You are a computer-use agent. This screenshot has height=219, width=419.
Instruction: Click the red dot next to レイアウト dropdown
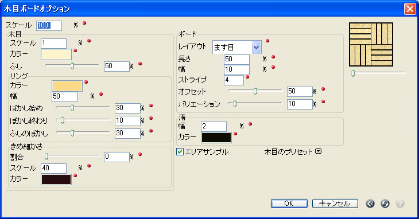tap(267, 41)
